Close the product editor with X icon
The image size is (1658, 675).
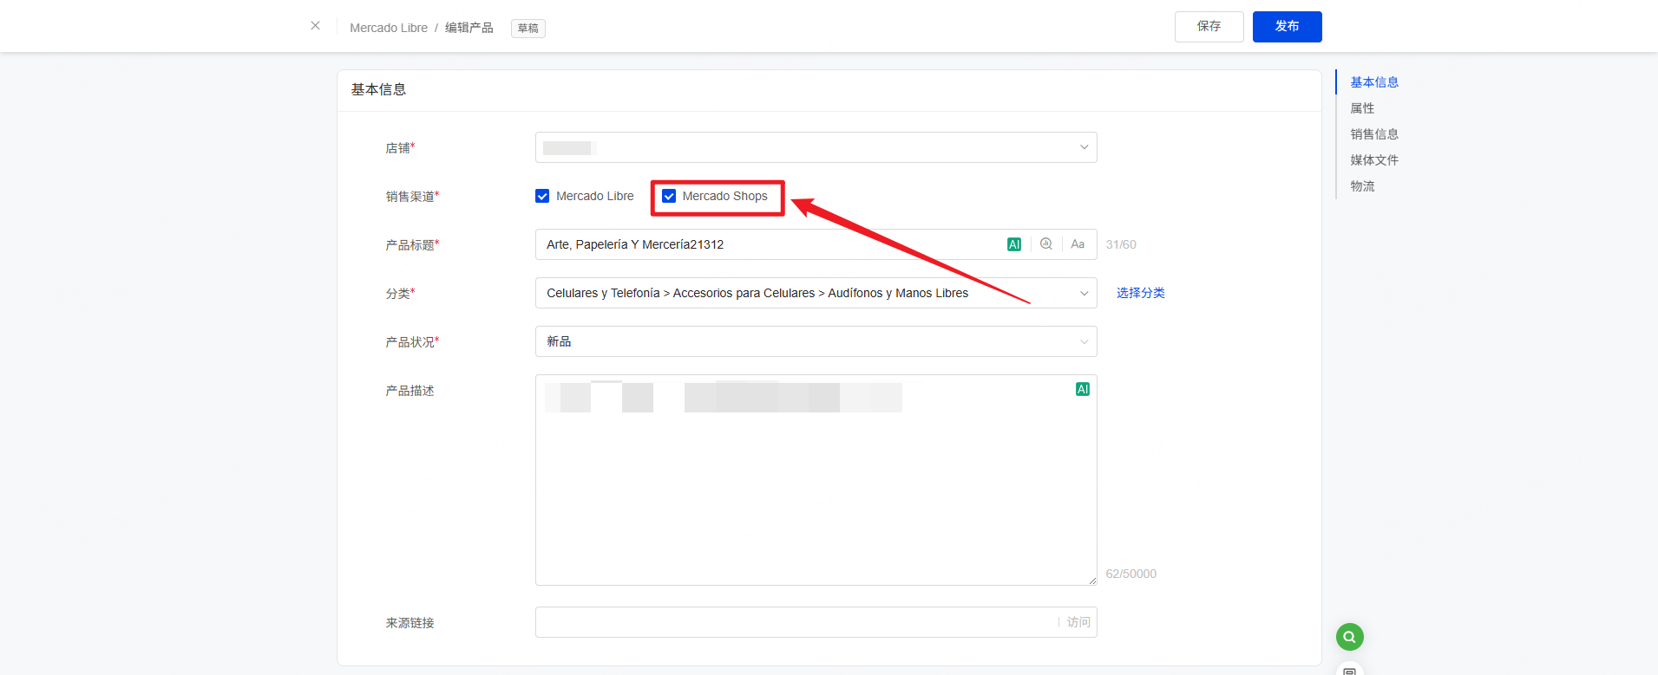click(x=315, y=26)
